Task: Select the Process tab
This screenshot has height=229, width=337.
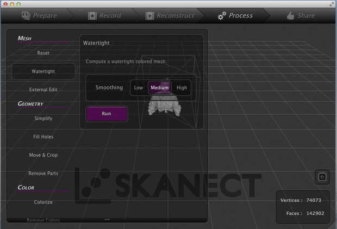Action: click(x=235, y=15)
